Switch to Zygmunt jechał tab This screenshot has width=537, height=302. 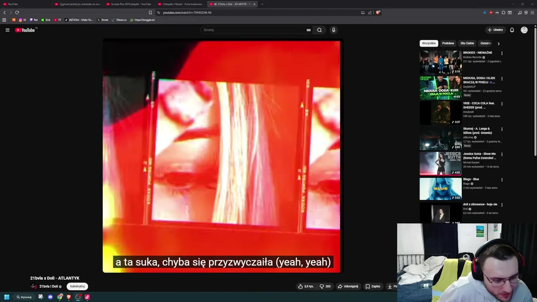(78, 4)
